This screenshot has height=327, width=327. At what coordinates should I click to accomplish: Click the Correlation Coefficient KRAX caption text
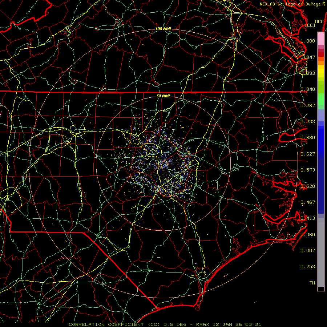(x=165, y=324)
